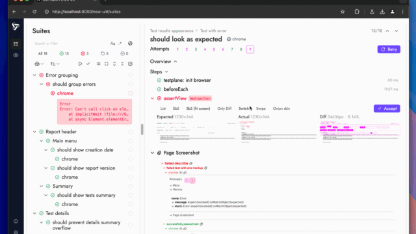Open the suites list icon in sidebar
416x234 pixels.
click(x=16, y=44)
